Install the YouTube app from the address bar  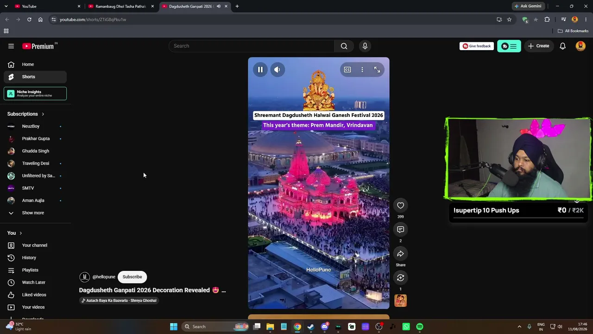coord(499,19)
